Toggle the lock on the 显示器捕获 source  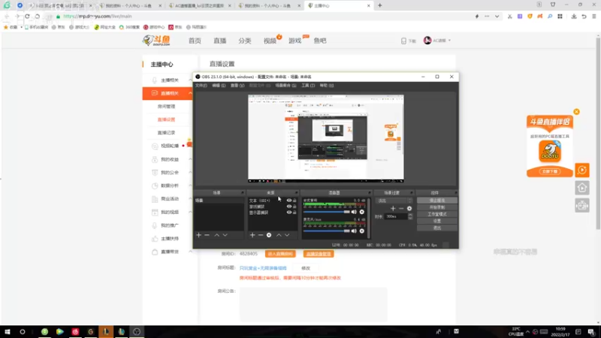pyautogui.click(x=294, y=213)
